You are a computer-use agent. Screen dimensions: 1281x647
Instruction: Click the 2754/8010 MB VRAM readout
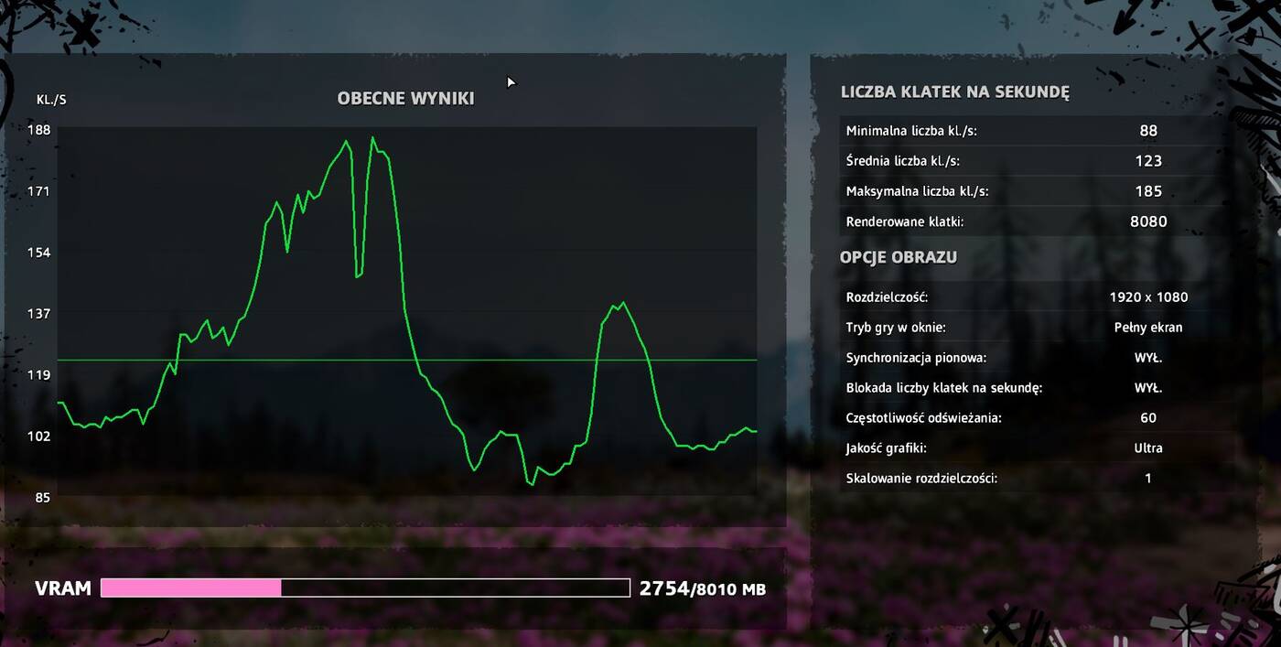(702, 588)
